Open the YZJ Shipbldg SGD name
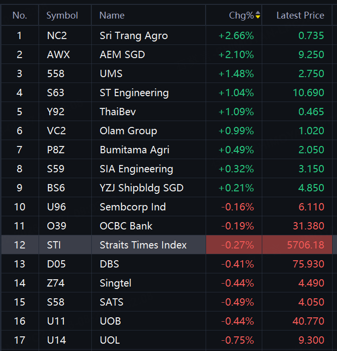The height and width of the screenshot is (351, 337). coord(141,188)
